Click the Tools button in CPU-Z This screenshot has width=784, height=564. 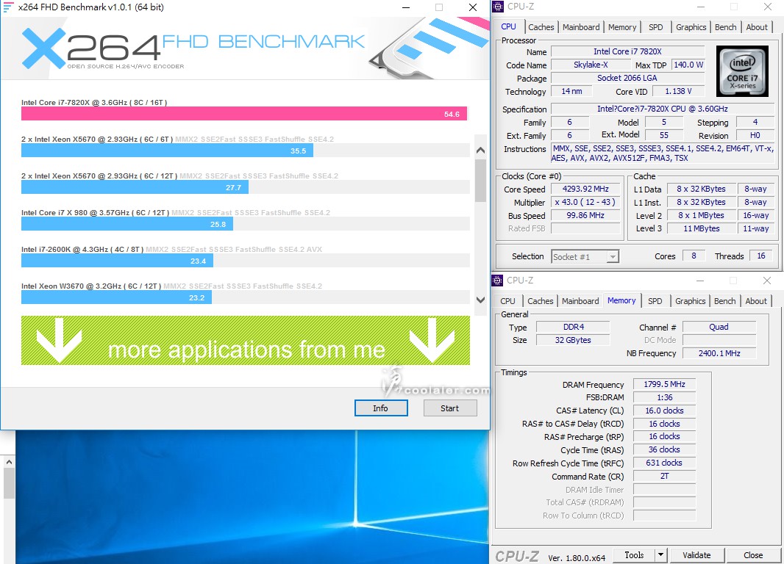click(633, 555)
